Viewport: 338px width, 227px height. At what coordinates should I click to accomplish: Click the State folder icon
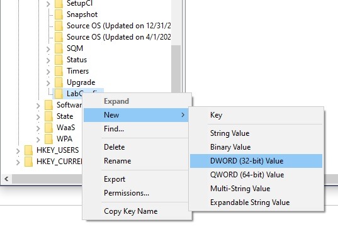[48, 116]
